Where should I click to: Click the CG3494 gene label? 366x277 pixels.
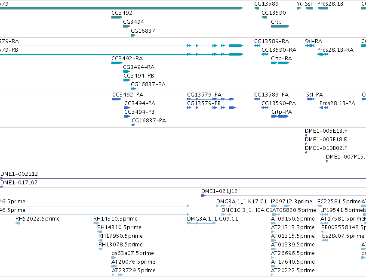[x=133, y=22]
